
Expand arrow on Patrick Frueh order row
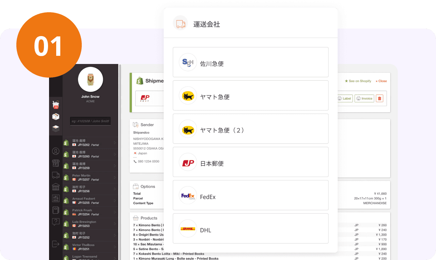tap(115, 212)
